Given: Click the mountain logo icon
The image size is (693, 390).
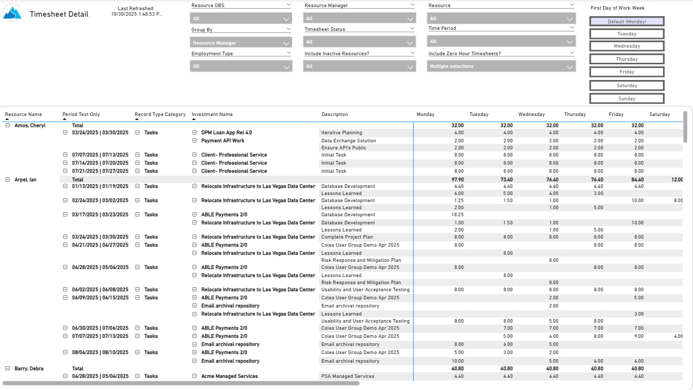Looking at the screenshot, I should pos(13,13).
